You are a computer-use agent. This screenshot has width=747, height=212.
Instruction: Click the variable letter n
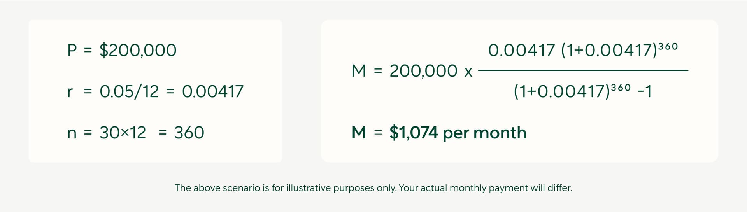72,134
